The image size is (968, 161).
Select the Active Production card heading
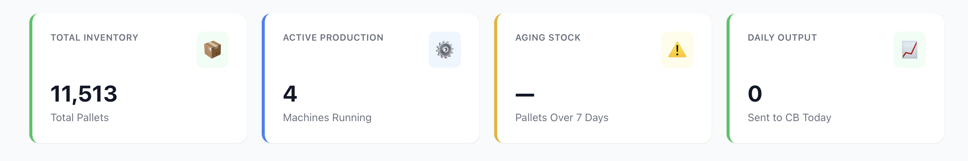pyautogui.click(x=333, y=38)
